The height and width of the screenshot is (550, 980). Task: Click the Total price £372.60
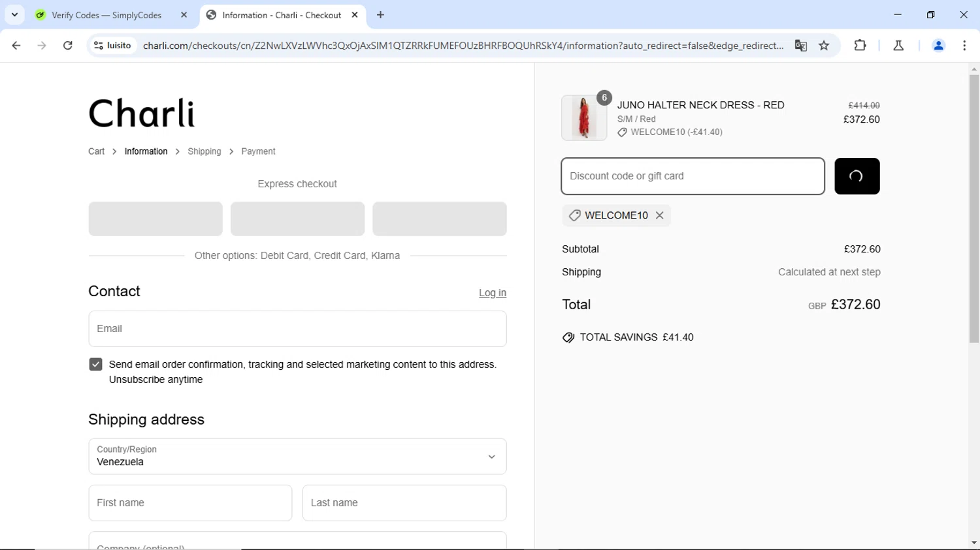coord(855,305)
